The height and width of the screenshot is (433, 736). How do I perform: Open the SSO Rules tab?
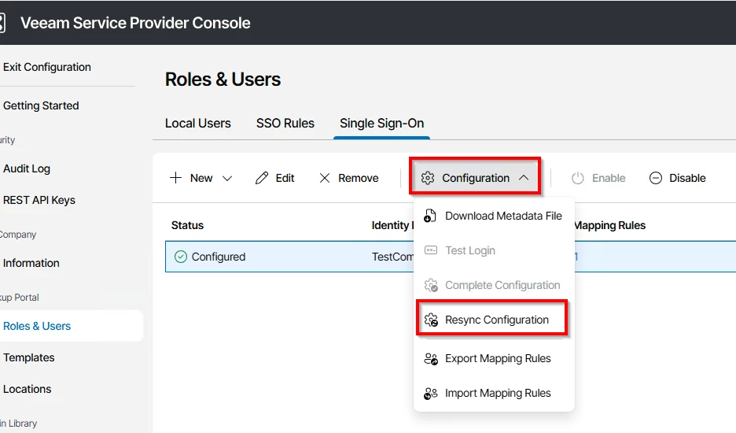(x=285, y=124)
